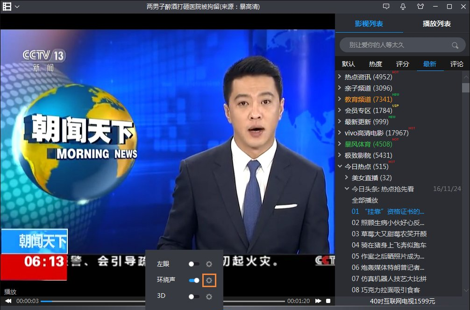Image resolution: width=470 pixels, height=310 pixels.
Task: Collapse the 今日热点 (515) category
Action: pos(340,167)
